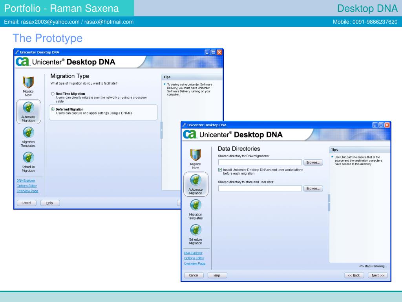Viewport: 402px width, 302px height.
Task: Open Schedule Migration icon in back window
Action: click(x=28, y=157)
